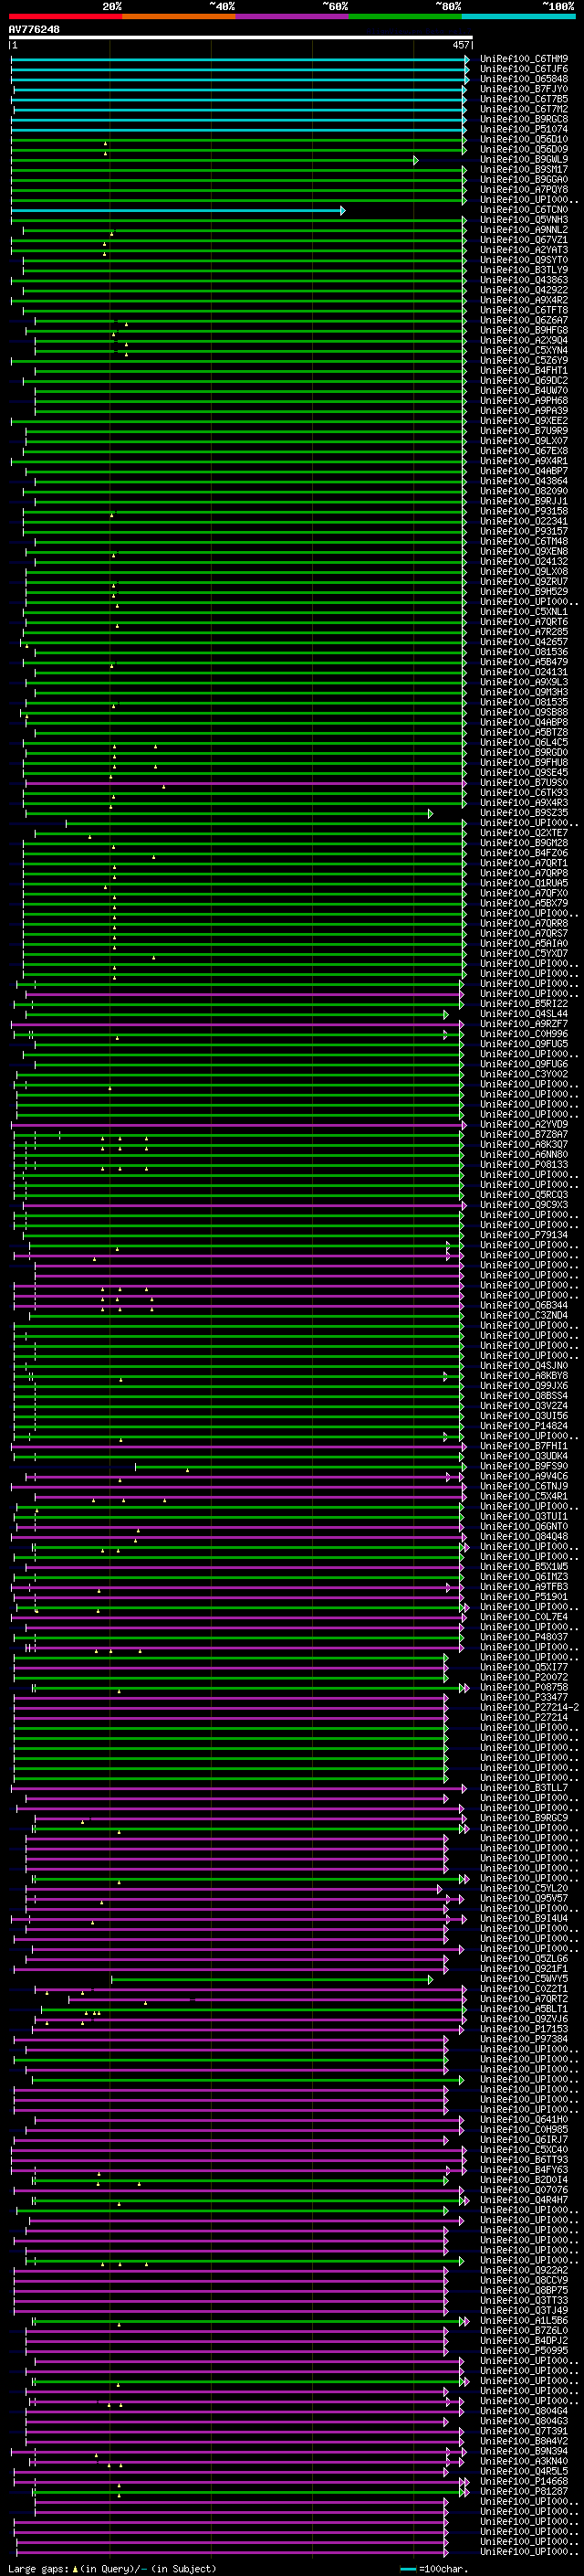Click the AV776248 query name label

[34, 29]
